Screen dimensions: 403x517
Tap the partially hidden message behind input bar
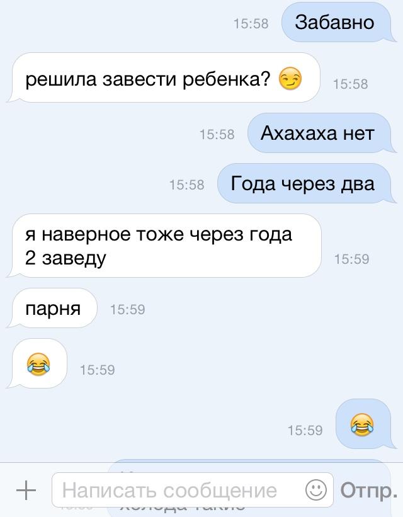[249, 467]
